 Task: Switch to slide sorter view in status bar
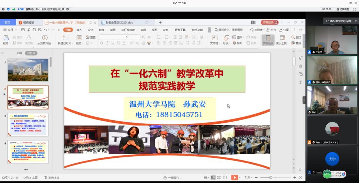point(219,178)
